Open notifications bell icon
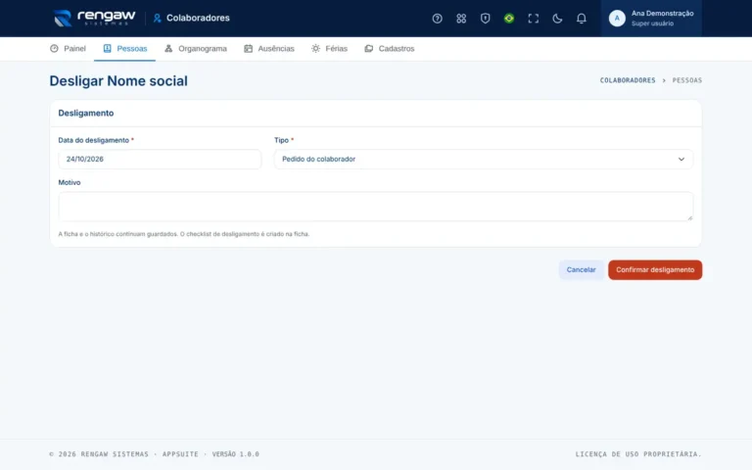The image size is (752, 470). [581, 19]
